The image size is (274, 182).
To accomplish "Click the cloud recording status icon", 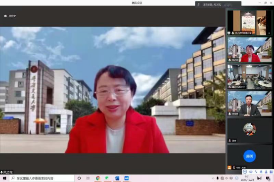I will coord(5,16).
